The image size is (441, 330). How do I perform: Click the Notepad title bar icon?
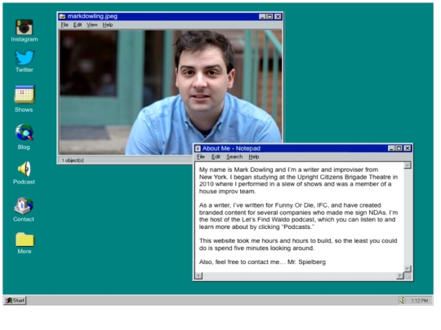point(198,148)
